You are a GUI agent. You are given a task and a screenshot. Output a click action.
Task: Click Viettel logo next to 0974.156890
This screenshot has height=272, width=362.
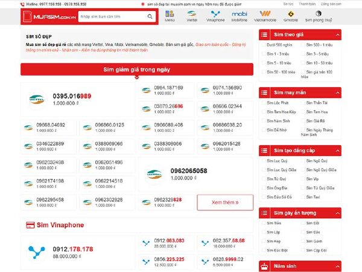click(205, 90)
